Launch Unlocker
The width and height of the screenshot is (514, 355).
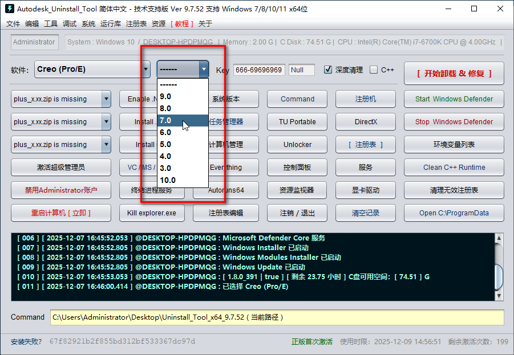pos(297,144)
